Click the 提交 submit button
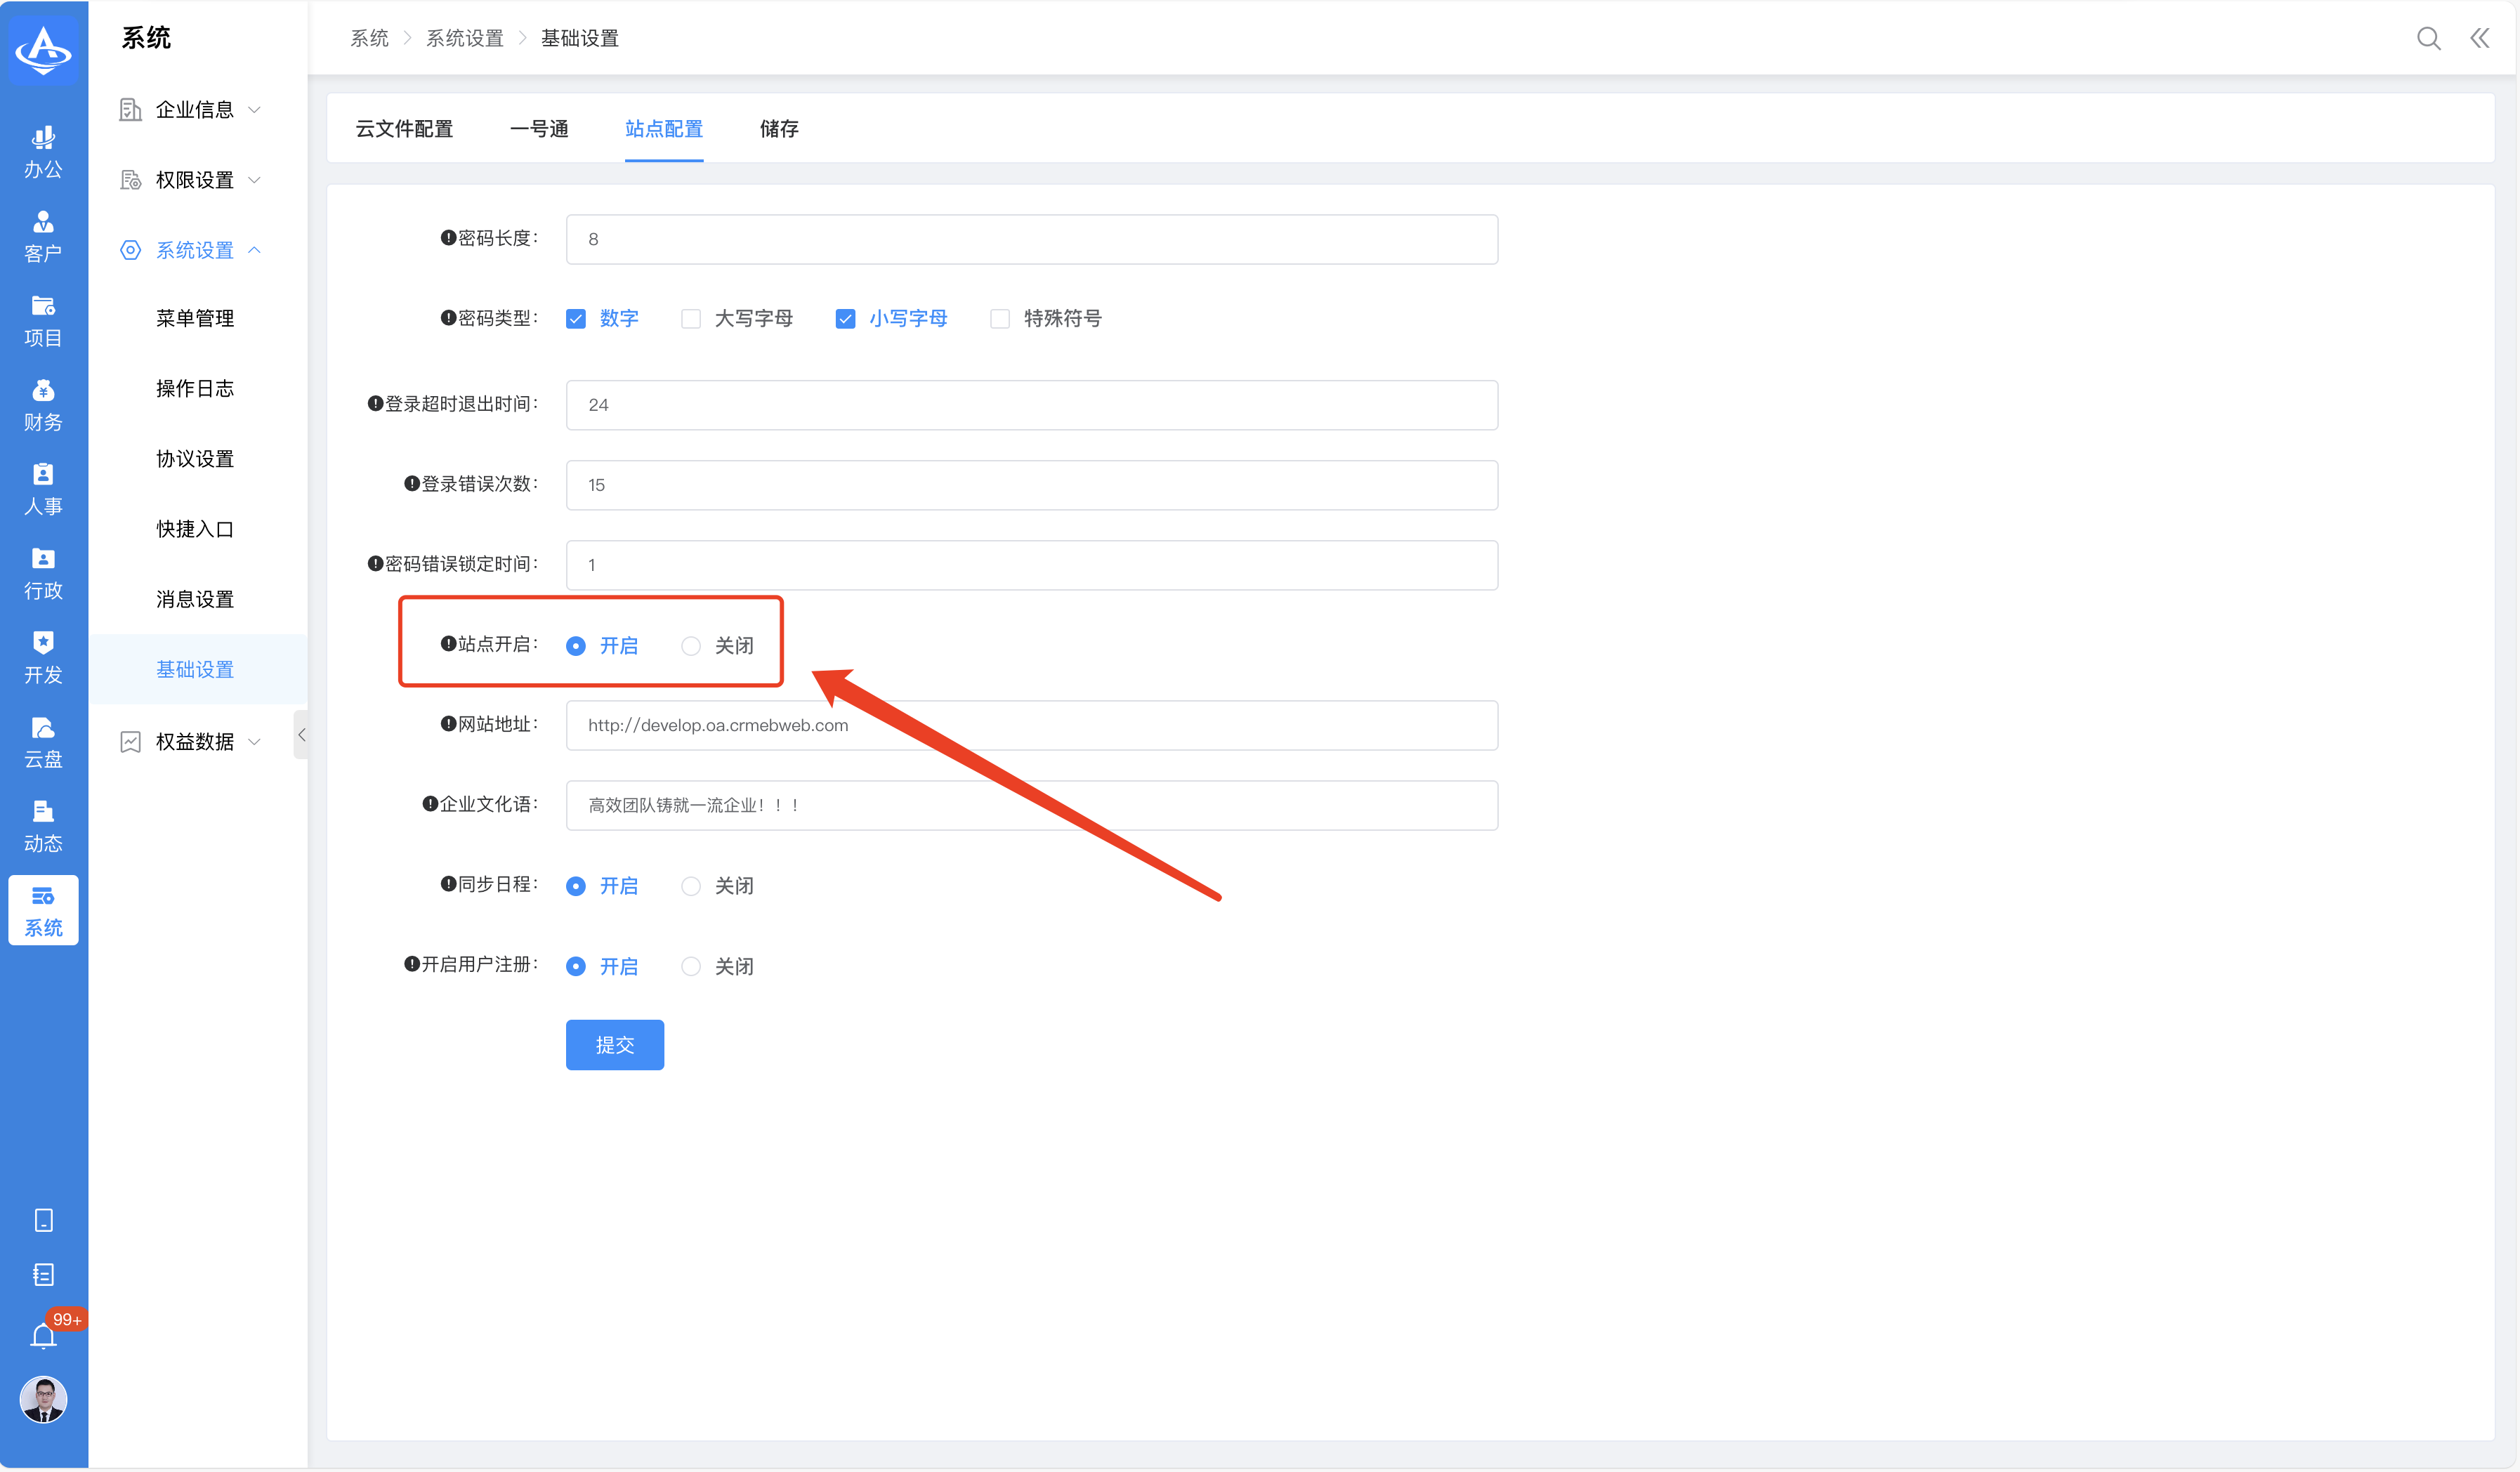The height and width of the screenshot is (1472, 2520). tap(614, 1045)
